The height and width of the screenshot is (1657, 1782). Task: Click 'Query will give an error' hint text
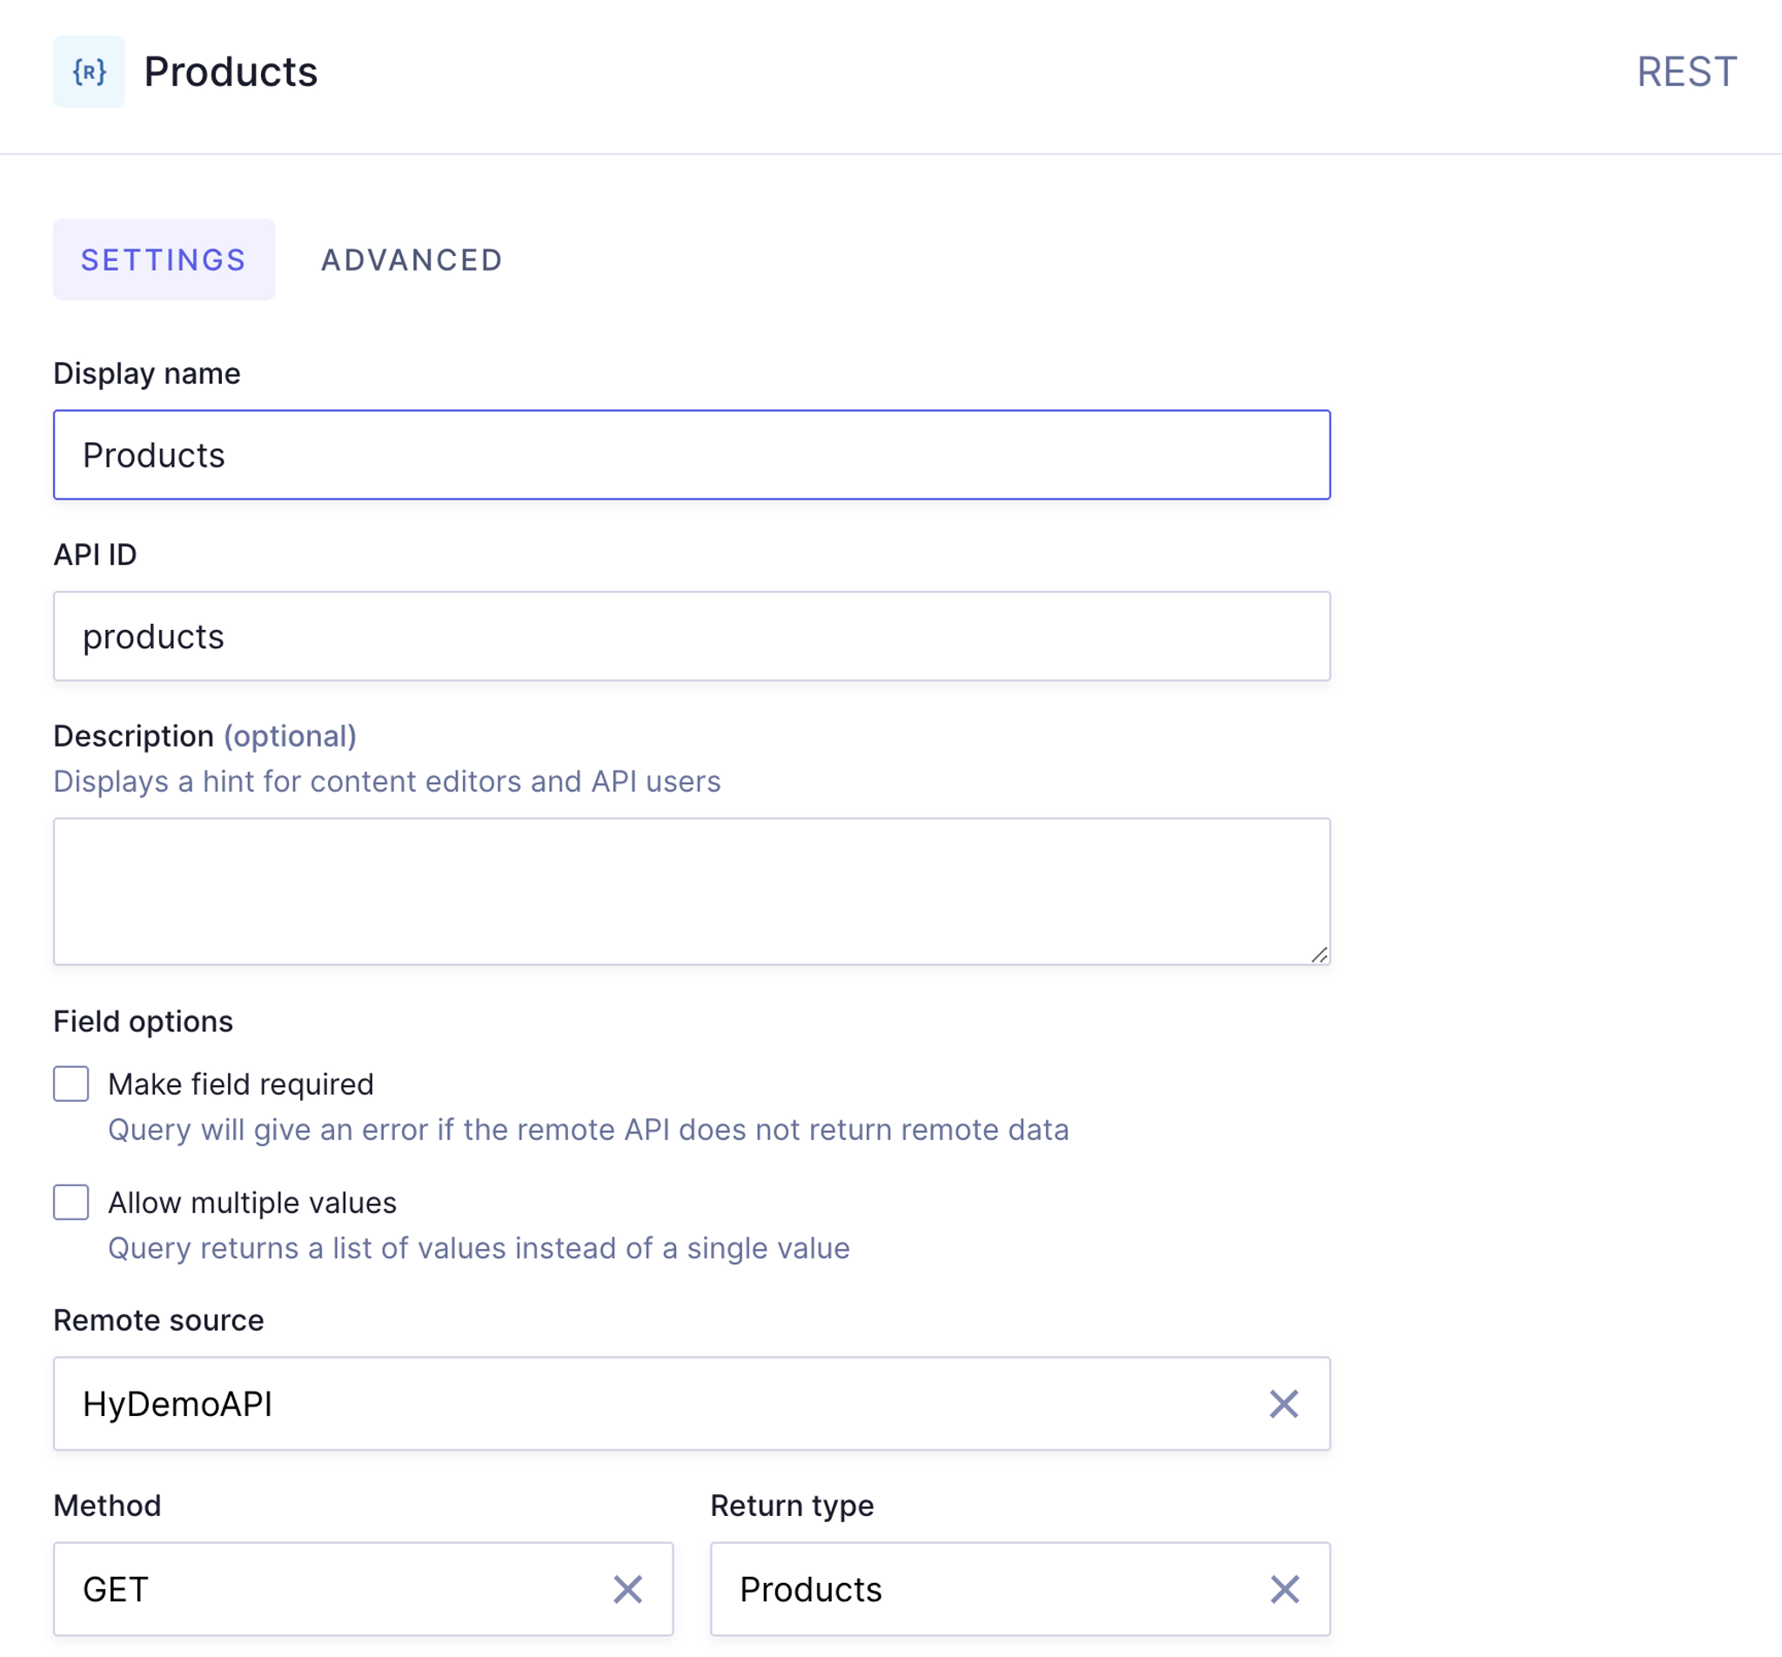coord(588,1130)
